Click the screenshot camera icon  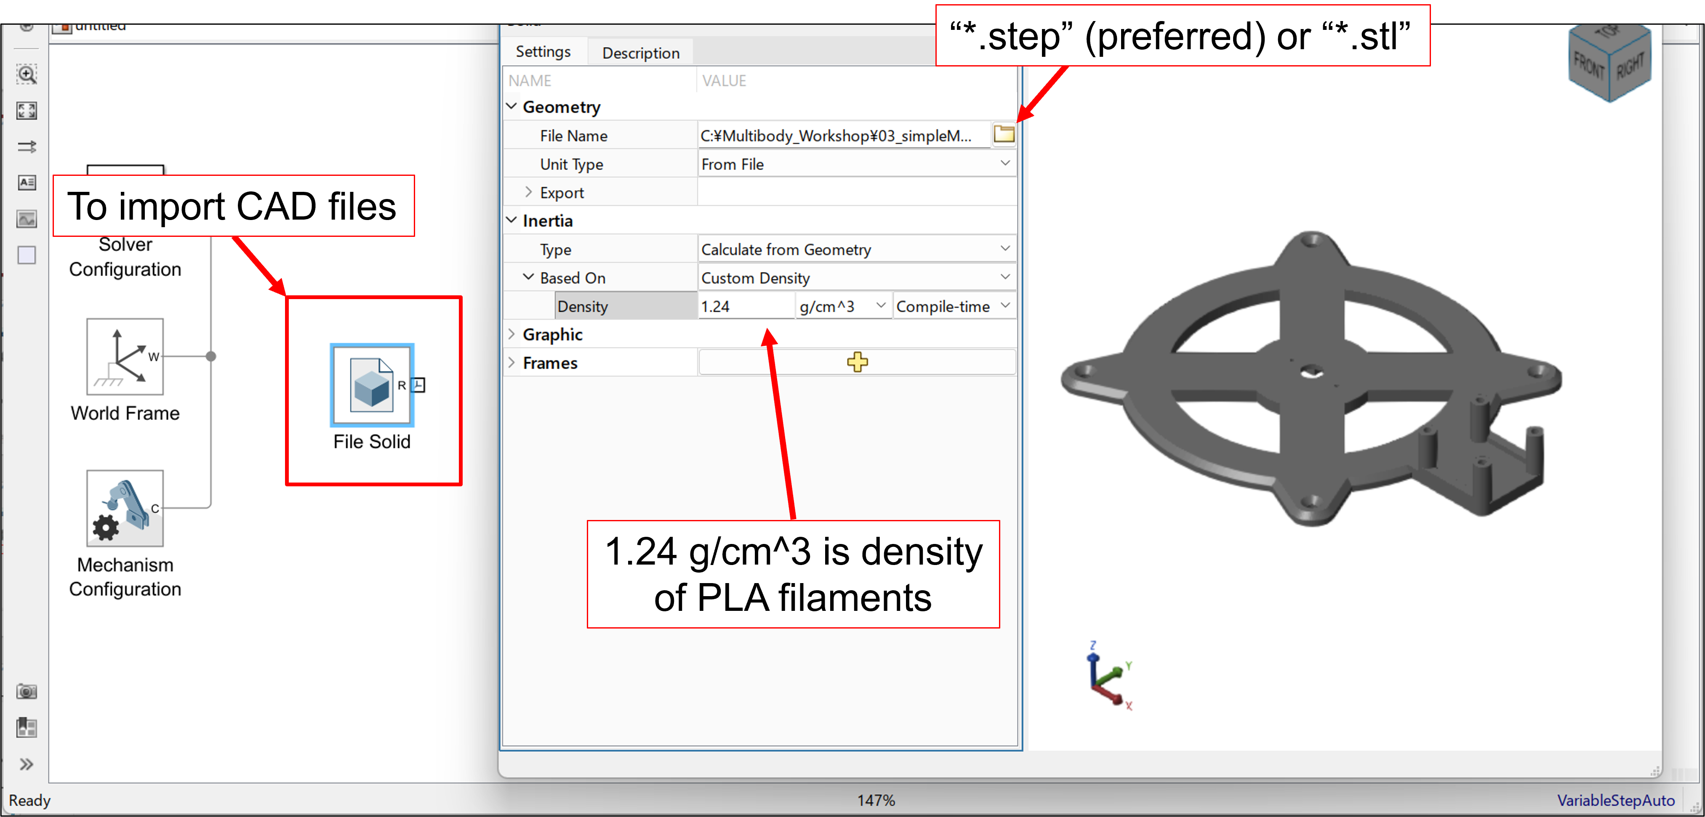(x=27, y=691)
